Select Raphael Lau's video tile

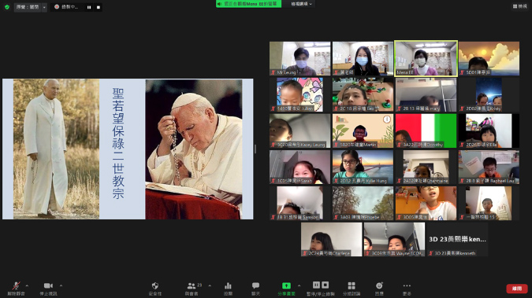click(x=489, y=167)
